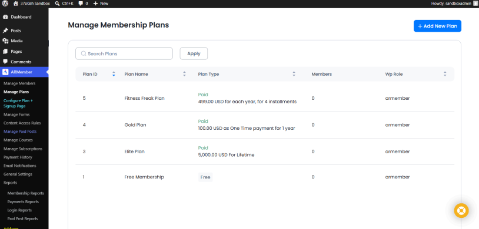Click the magnifier icon in Search Plans

click(84, 53)
